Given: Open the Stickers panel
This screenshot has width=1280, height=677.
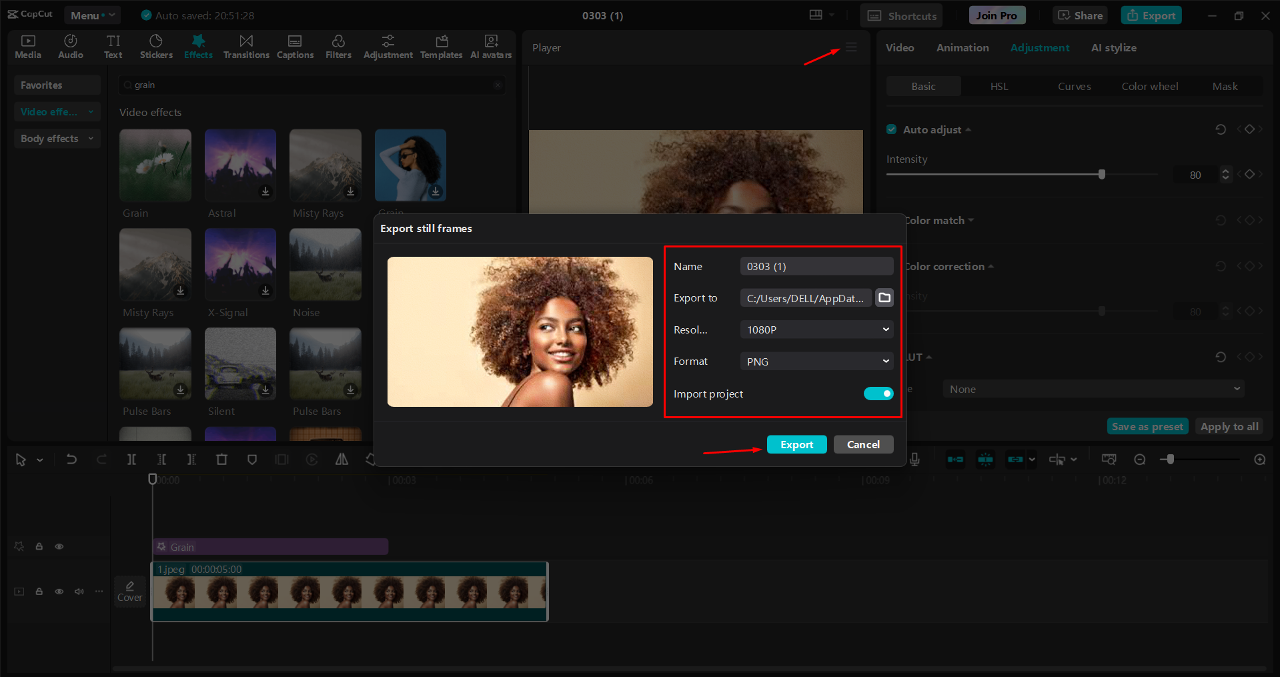Looking at the screenshot, I should click(x=155, y=46).
